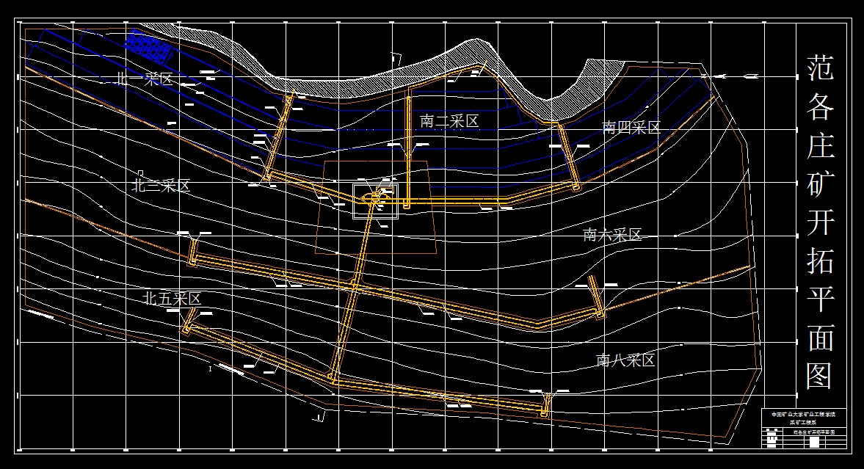
Task: Select the 南二采区 label
Action: pos(450,121)
